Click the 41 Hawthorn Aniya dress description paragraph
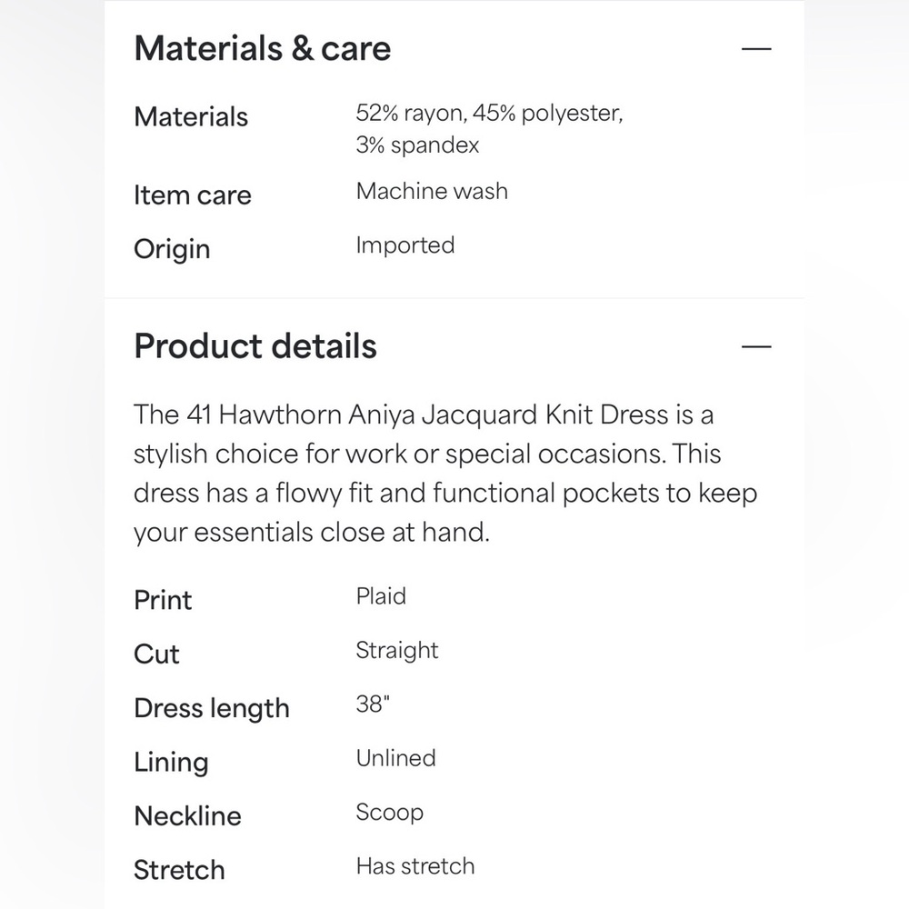This screenshot has height=909, width=909. pos(445,474)
